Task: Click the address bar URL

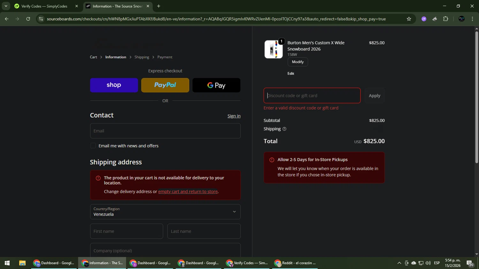Action: point(216,19)
